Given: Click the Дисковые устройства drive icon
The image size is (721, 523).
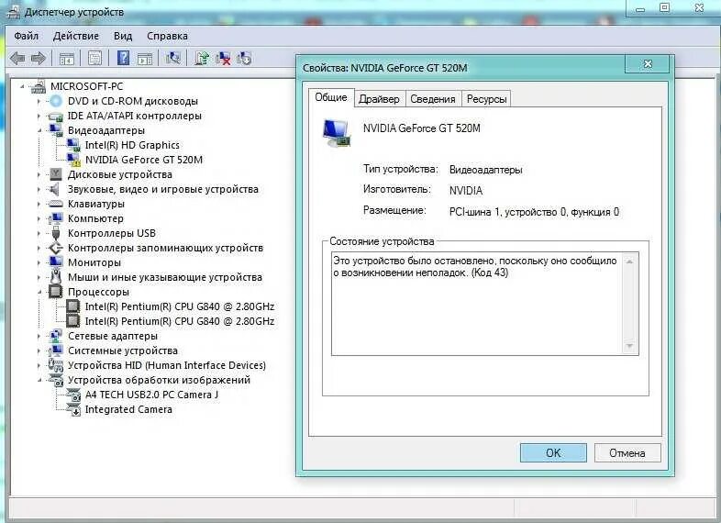Looking at the screenshot, I should pyautogui.click(x=56, y=174).
